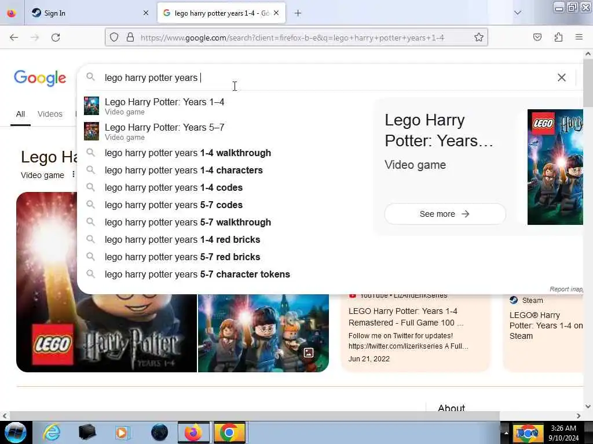Open the black folder taskbar icon

(87, 432)
